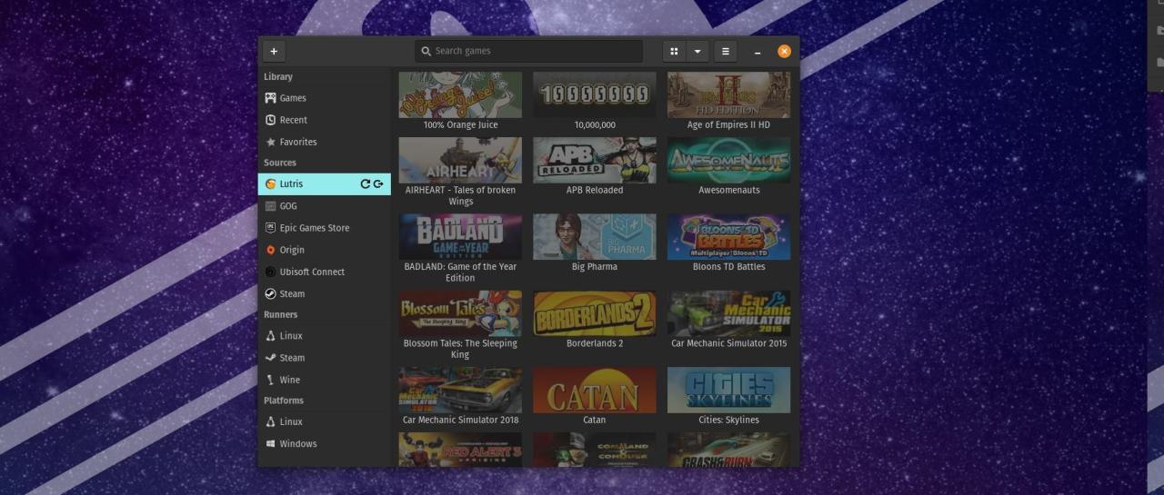This screenshot has height=495, width=1164.
Task: Select the Borderlands 2 banner
Action: pos(595,313)
